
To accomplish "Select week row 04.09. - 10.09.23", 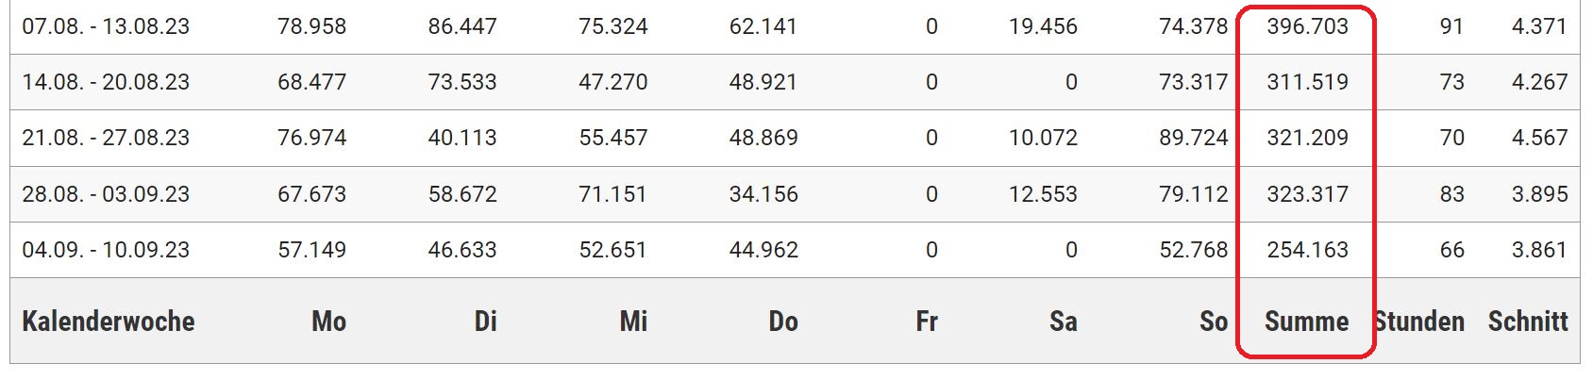I will pyautogui.click(x=795, y=250).
